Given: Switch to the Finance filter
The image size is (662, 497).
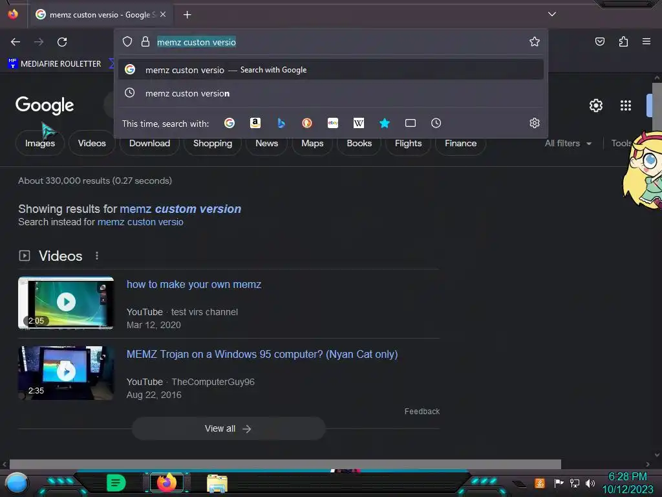Looking at the screenshot, I should click(460, 143).
